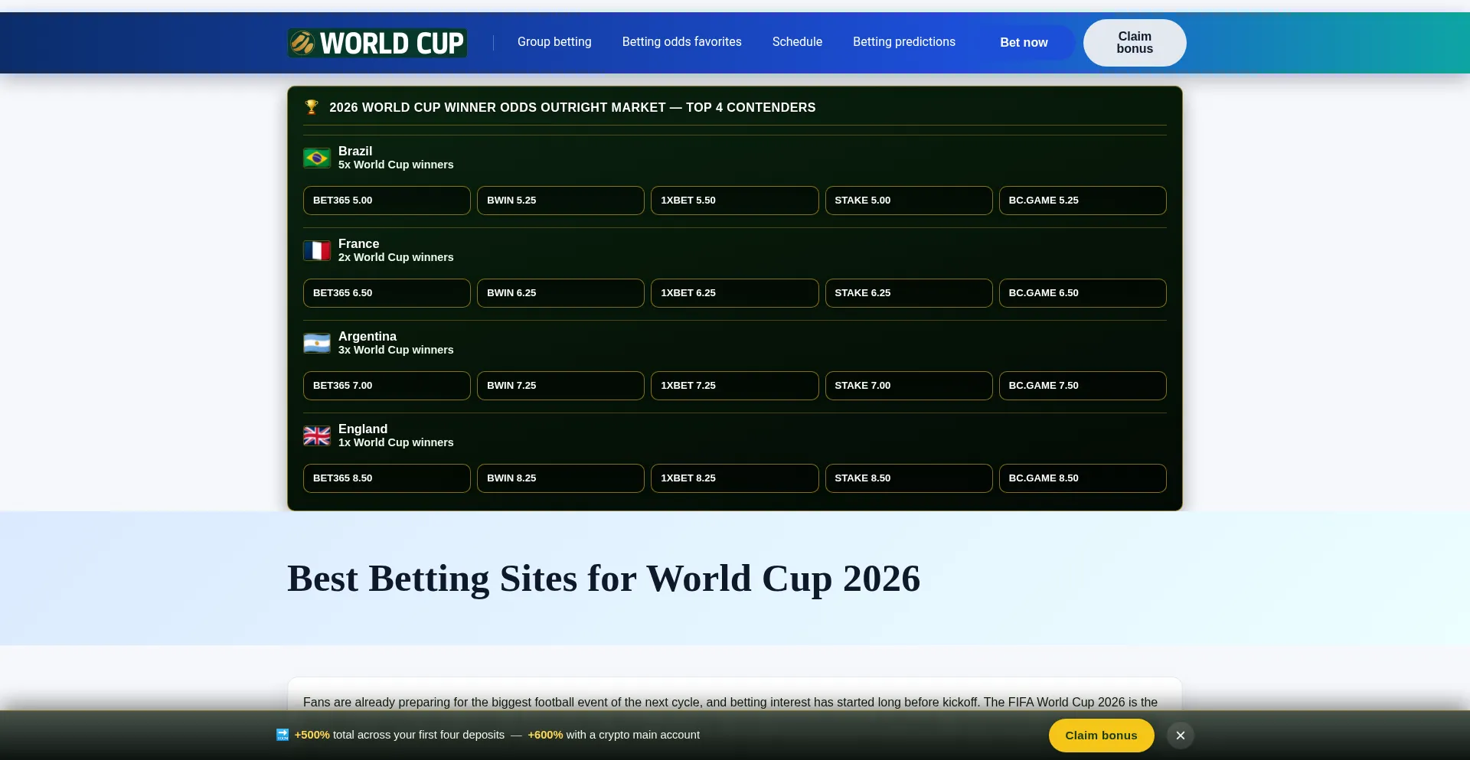This screenshot has width=1470, height=760.
Task: Click '1x World Cup winners' text
Action: pos(396,442)
